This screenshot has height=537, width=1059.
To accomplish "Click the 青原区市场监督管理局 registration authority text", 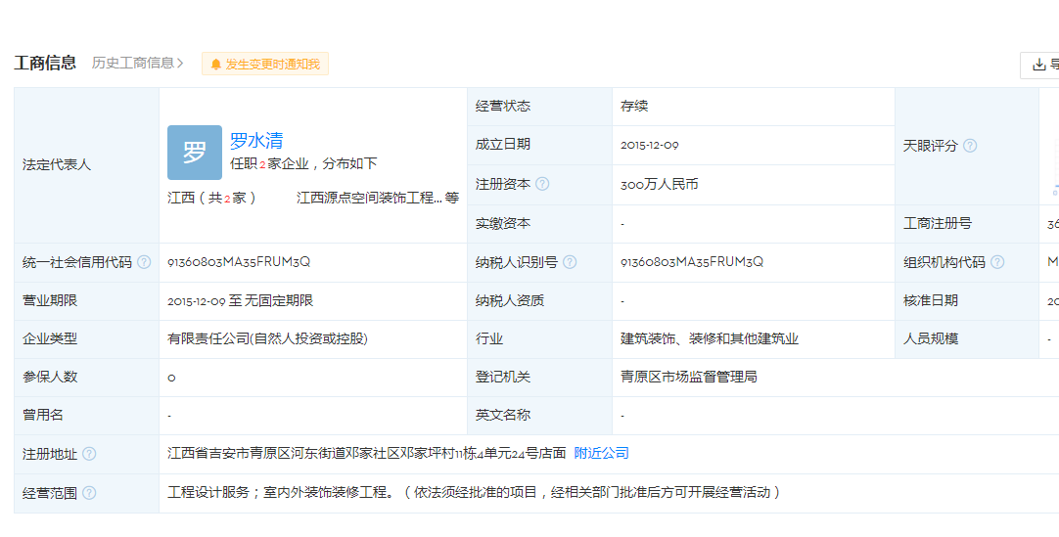I will tap(688, 377).
